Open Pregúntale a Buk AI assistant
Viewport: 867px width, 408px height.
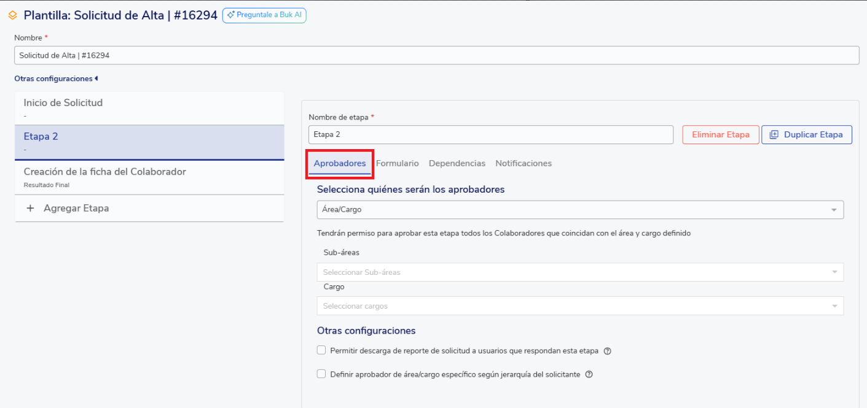[264, 15]
